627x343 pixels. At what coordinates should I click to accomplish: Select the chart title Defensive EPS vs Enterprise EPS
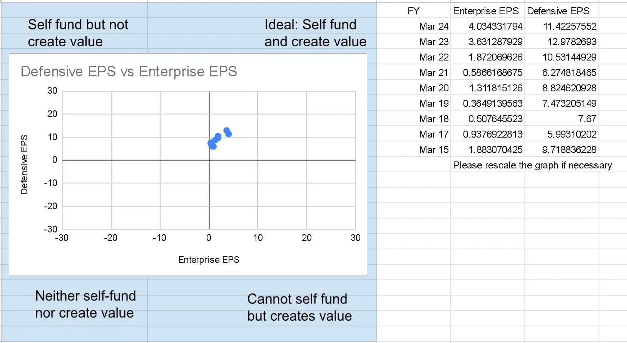pyautogui.click(x=129, y=72)
